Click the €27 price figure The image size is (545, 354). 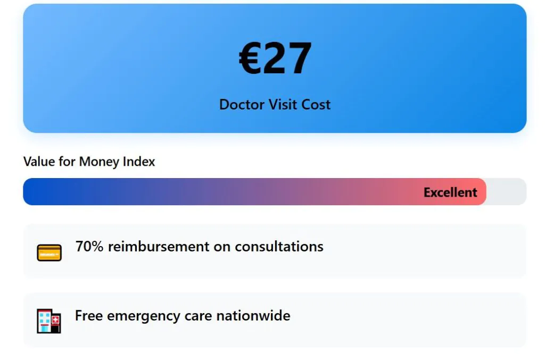coord(275,58)
